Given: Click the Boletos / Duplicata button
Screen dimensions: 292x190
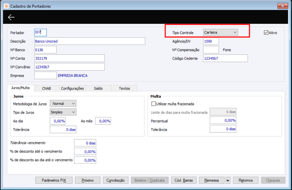Looking at the screenshot, I should [150, 180].
